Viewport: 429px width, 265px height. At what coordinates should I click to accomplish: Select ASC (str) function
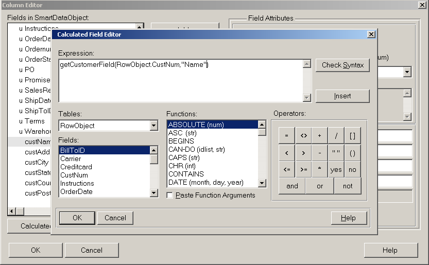[213, 133]
